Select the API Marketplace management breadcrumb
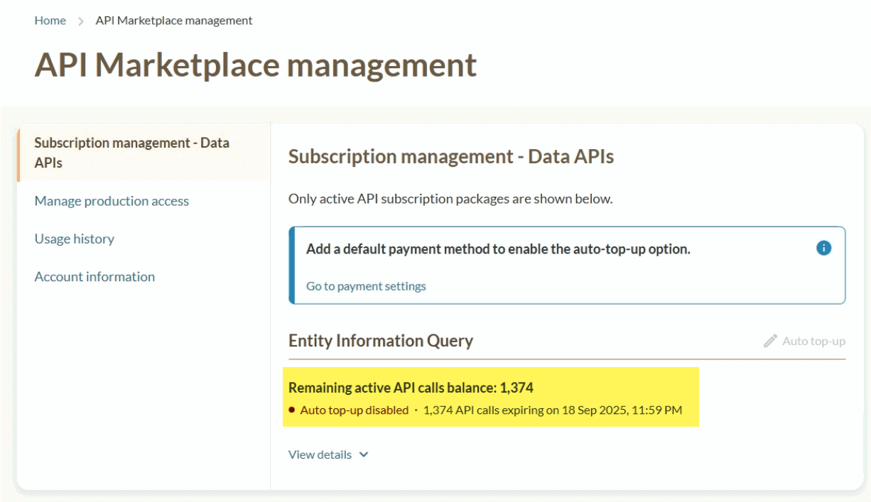Screen dimensions: 871x502 [x=174, y=21]
